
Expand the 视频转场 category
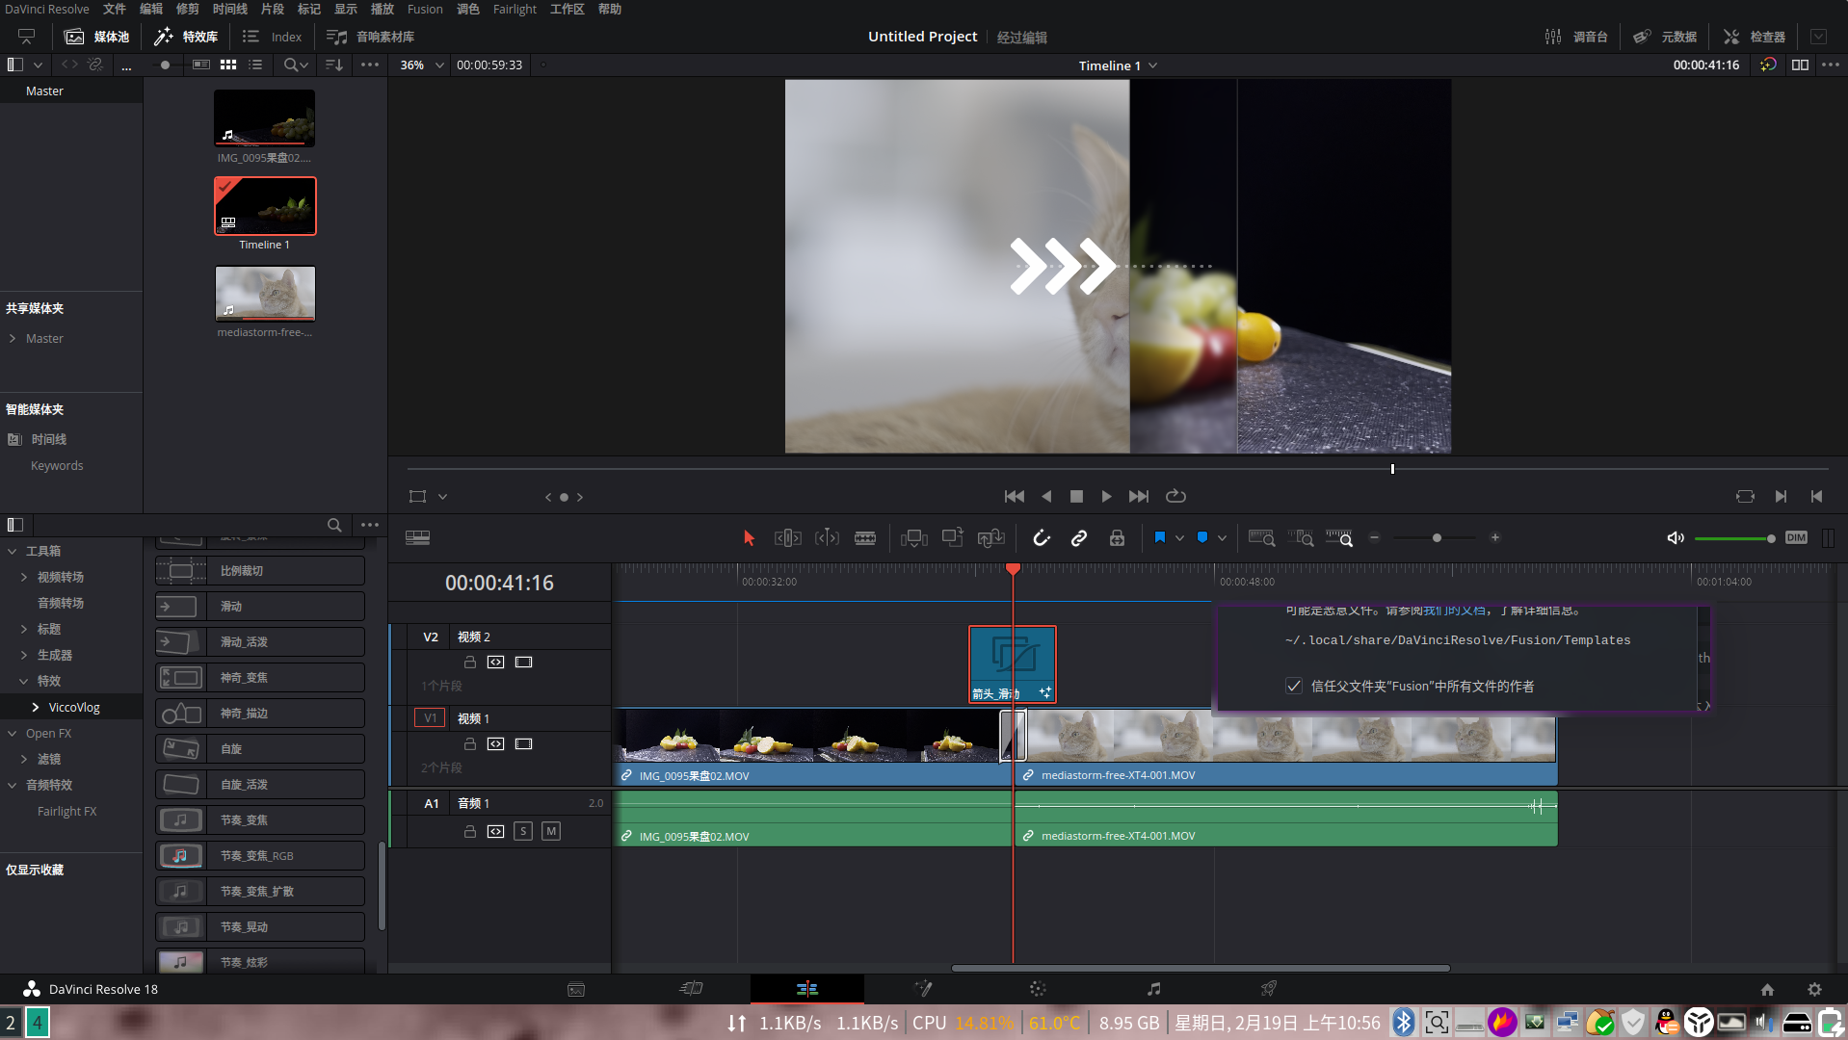click(24, 577)
